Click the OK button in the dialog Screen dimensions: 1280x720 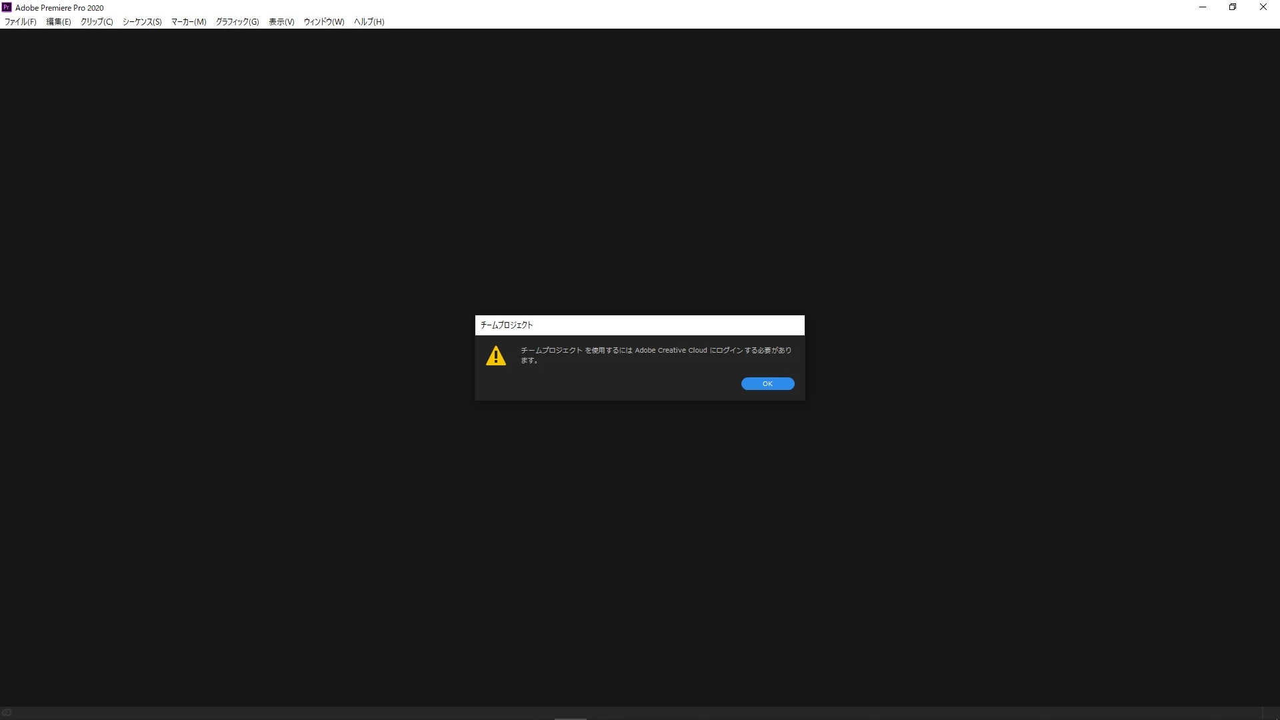767,383
